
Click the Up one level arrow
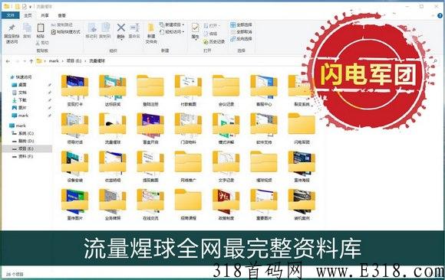[31, 61]
